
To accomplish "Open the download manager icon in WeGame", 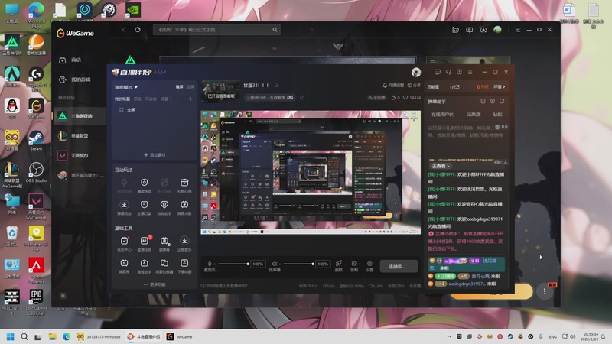I will (x=483, y=30).
